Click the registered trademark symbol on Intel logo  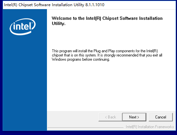pyautogui.click(x=32, y=23)
